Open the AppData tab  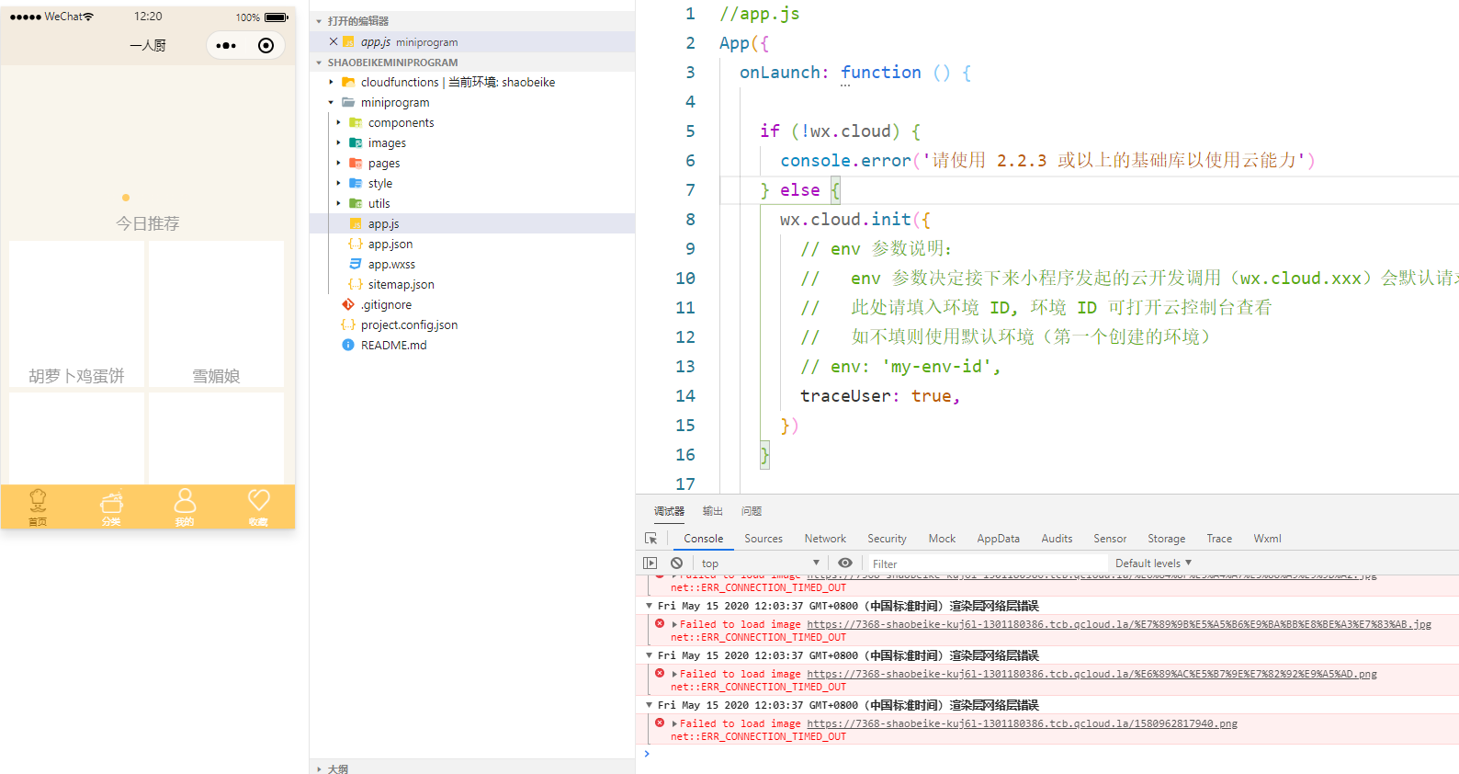point(998,539)
